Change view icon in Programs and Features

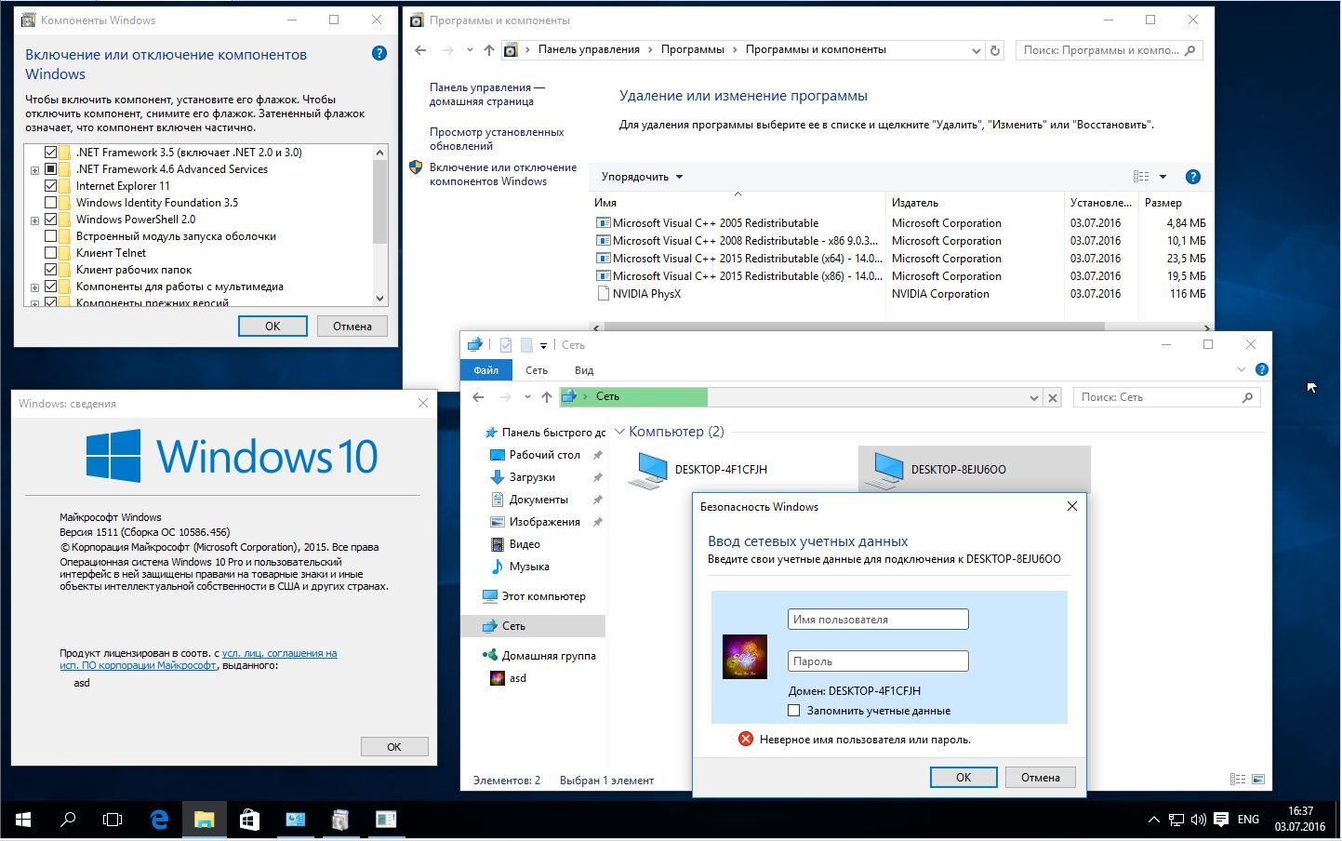(1141, 177)
